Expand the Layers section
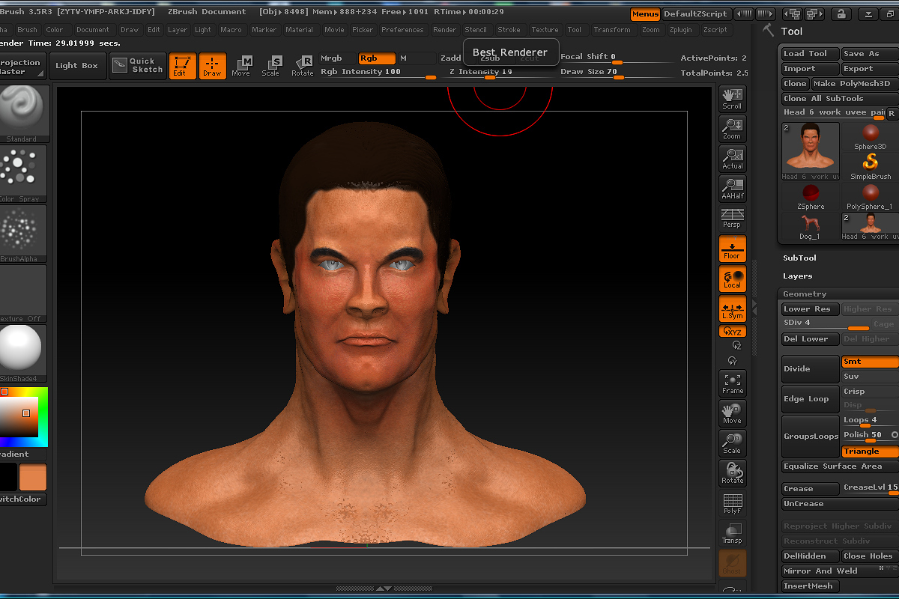Screen dimensions: 899x599 pos(797,276)
